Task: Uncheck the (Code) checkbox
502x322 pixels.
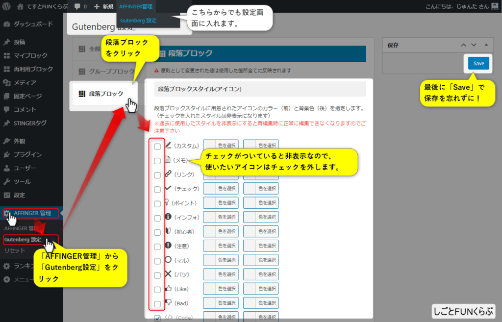Action: click(157, 318)
